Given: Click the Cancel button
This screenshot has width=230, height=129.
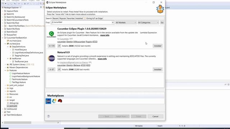Looking at the screenshot, I should tap(155, 116).
